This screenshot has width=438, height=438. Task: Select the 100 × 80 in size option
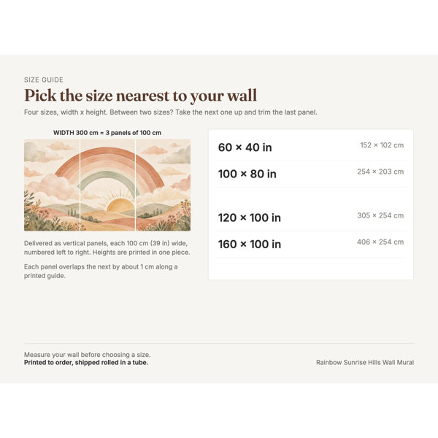(x=311, y=174)
